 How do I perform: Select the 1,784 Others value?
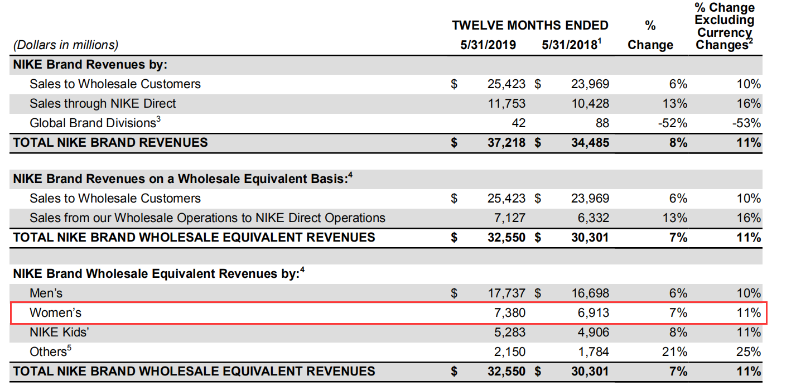pyautogui.click(x=594, y=352)
